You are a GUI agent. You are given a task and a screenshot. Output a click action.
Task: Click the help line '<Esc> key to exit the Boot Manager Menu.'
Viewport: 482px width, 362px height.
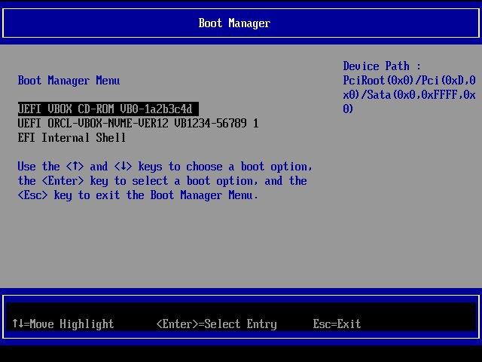pos(138,195)
